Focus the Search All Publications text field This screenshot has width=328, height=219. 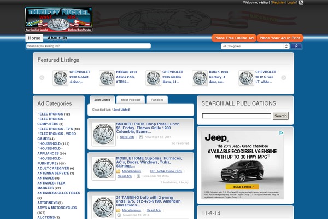coord(236,116)
